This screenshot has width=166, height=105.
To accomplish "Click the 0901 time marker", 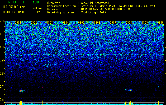I will pyautogui.click(x=18, y=23).
